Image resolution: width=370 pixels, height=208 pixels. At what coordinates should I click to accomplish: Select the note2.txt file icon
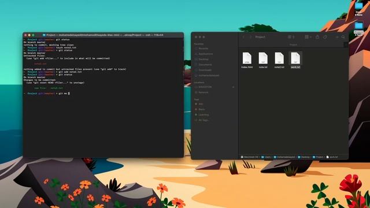coord(279,58)
